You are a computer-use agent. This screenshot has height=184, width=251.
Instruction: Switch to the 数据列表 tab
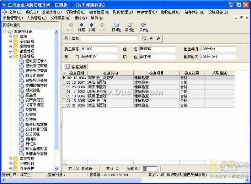tap(76, 67)
